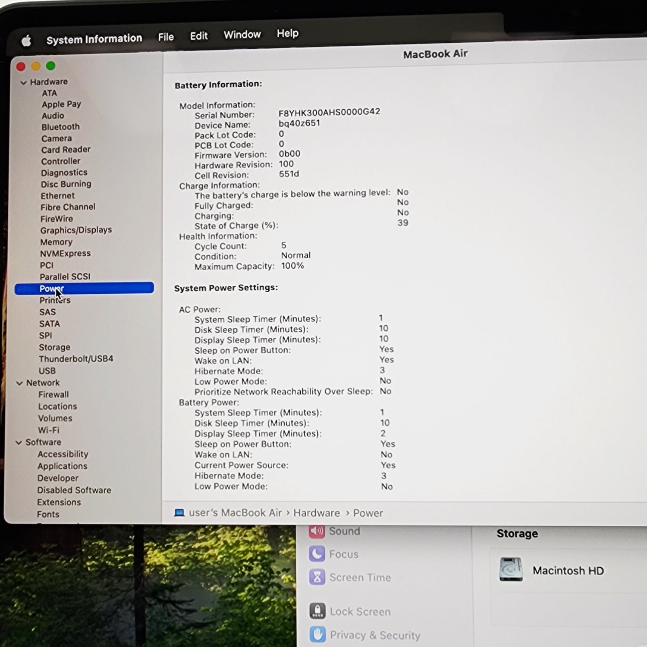Open the Edit menu

point(199,36)
